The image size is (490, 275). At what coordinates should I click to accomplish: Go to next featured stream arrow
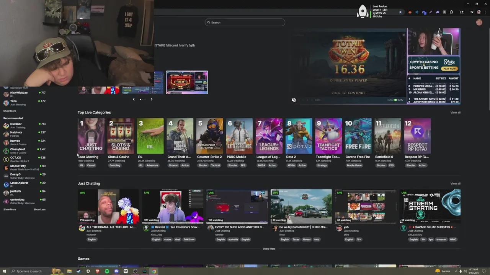point(151,99)
